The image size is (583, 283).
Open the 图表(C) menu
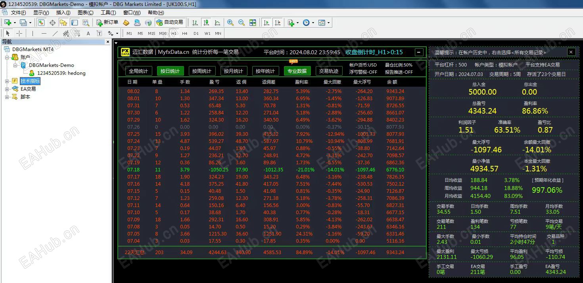coord(85,13)
